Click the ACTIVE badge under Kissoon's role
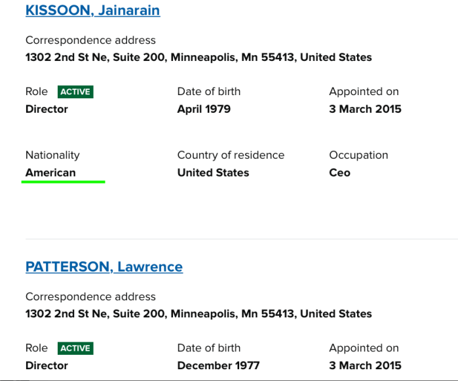The width and height of the screenshot is (458, 381). click(75, 92)
